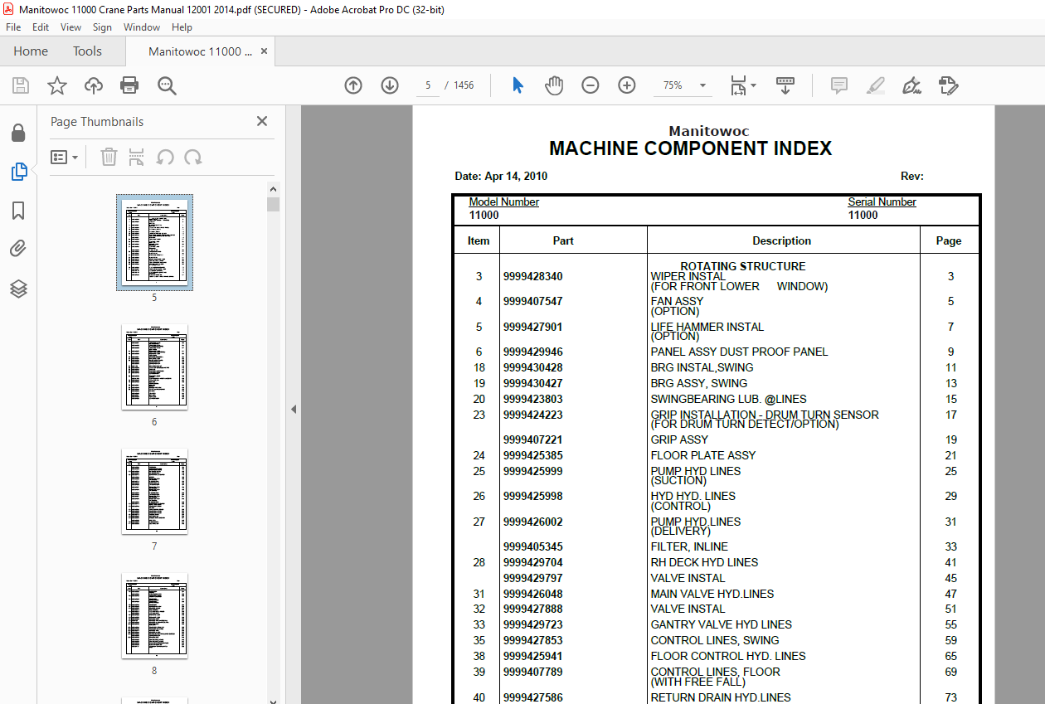Click the thumbnails panel scrollbar thumb
Screen dimensions: 1045x704
click(273, 204)
